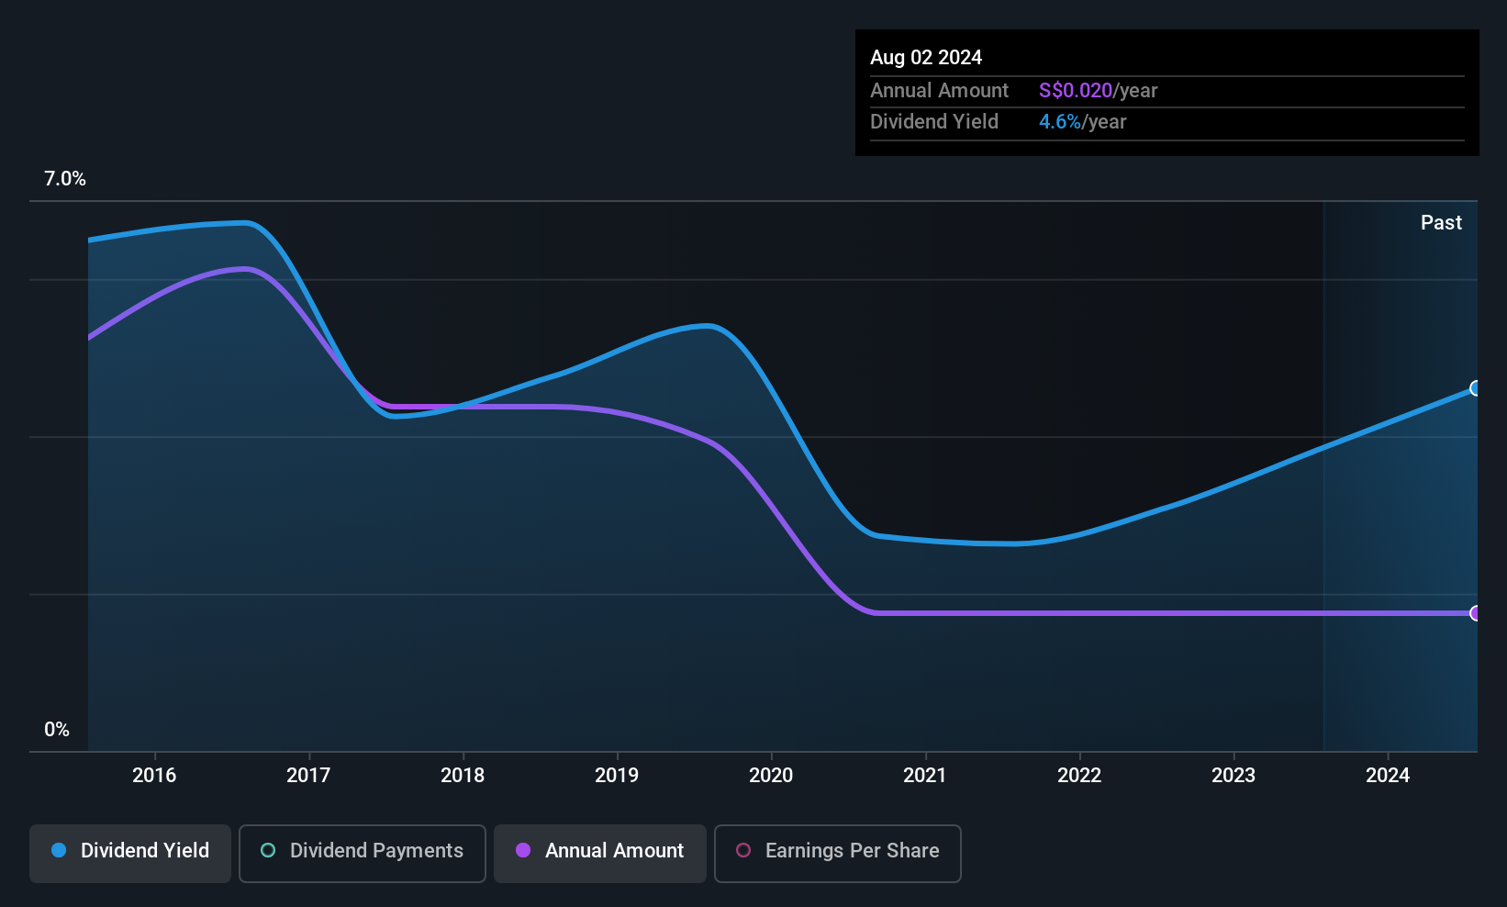Toggle the Annual Amount legend series
The height and width of the screenshot is (907, 1507).
pos(600,854)
